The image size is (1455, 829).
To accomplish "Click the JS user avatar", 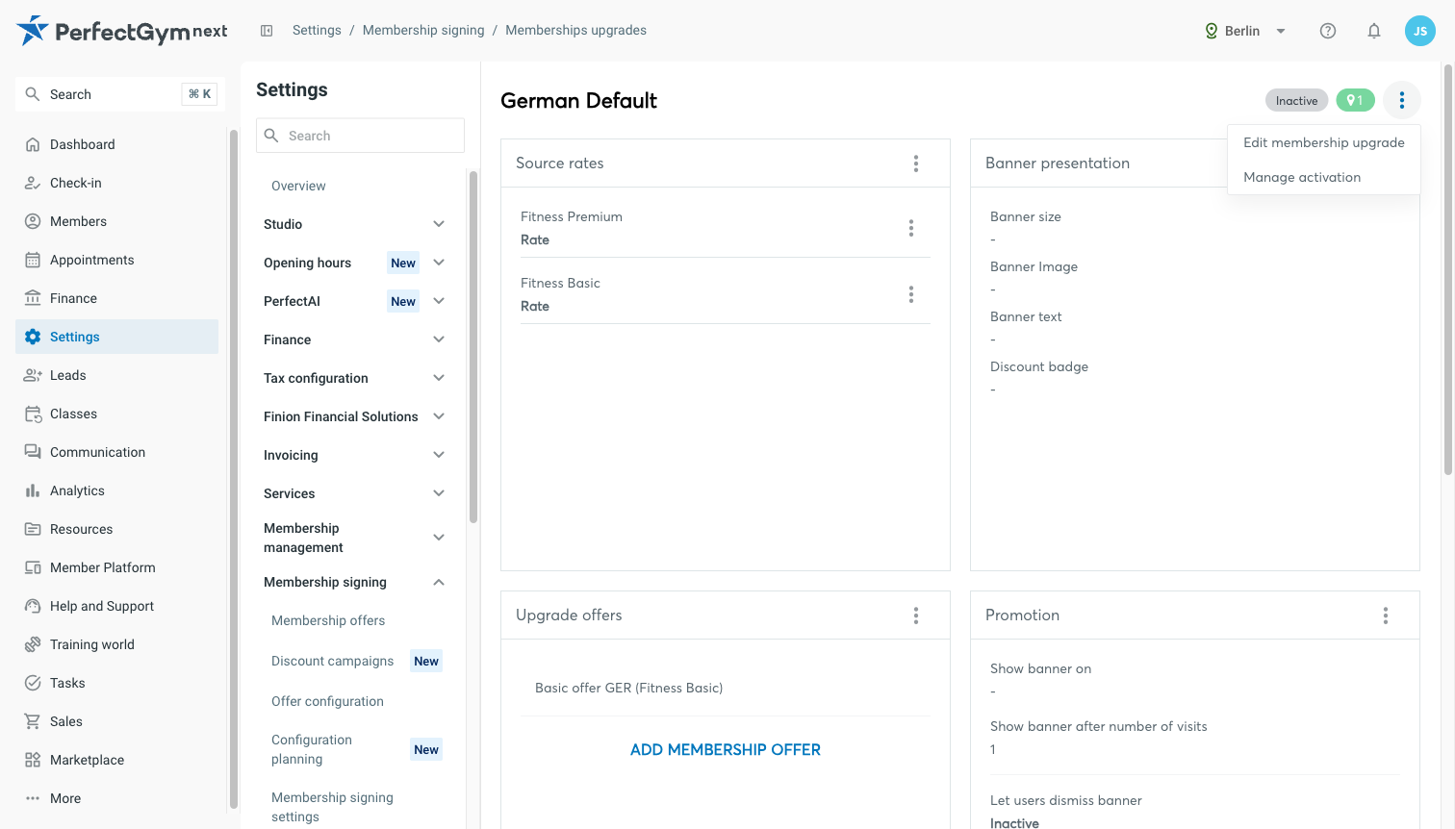I will pos(1420,31).
